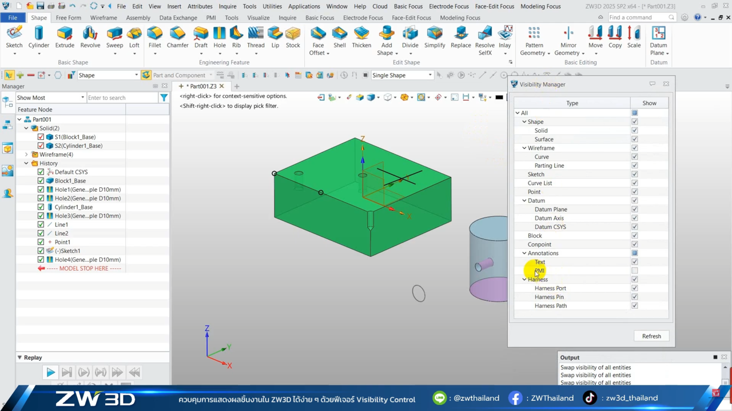
Task: Click the Refresh button
Action: (651, 336)
